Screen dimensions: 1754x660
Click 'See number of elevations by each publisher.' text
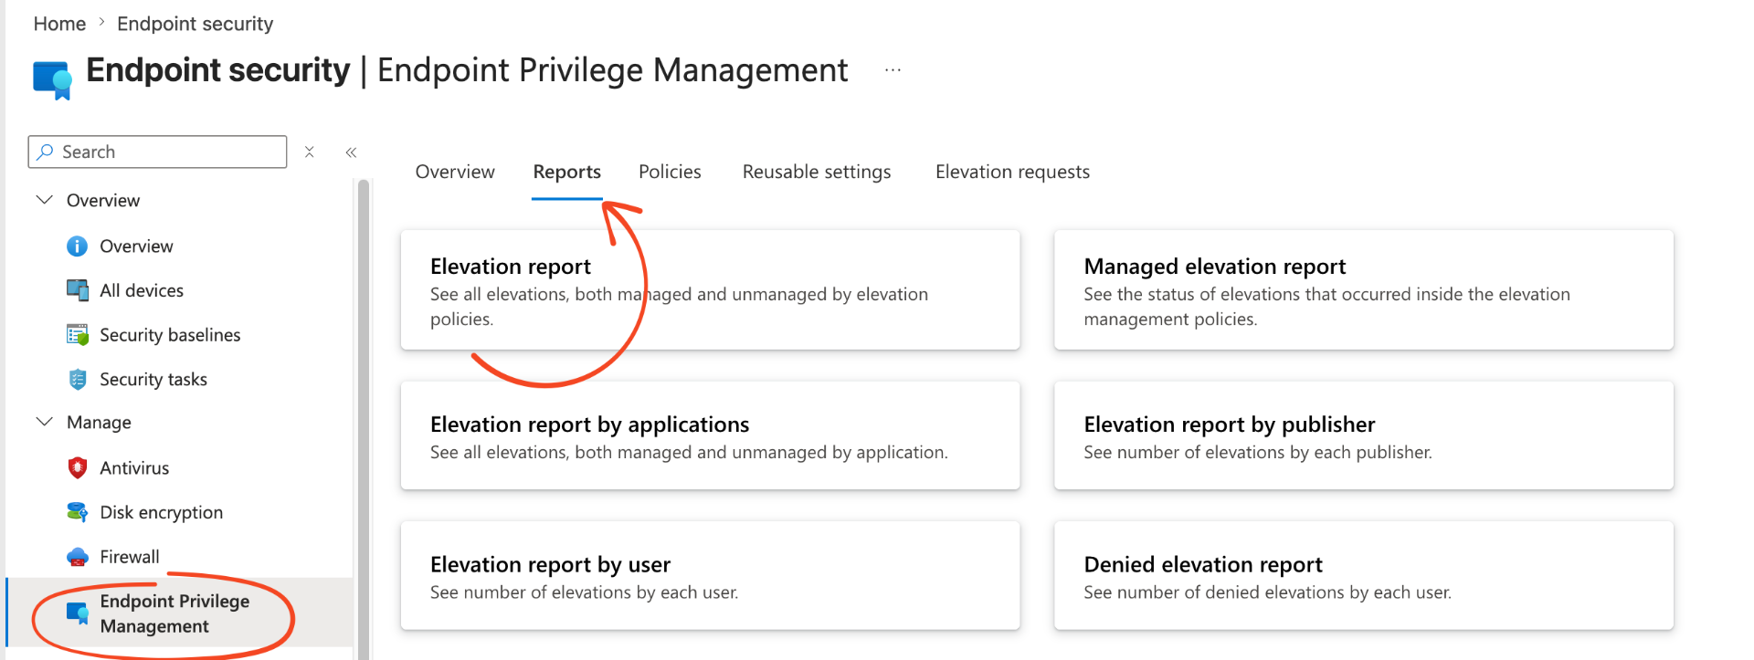click(1258, 452)
